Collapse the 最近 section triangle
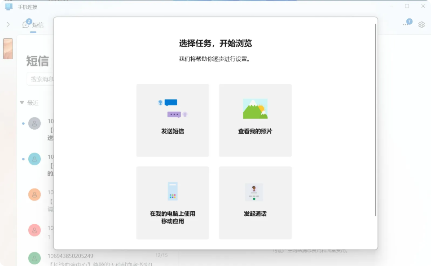The image size is (431, 266). tap(22, 103)
